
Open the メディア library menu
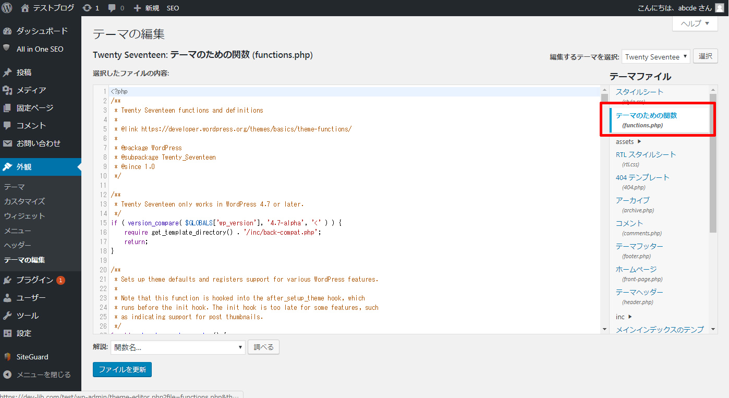pos(31,90)
